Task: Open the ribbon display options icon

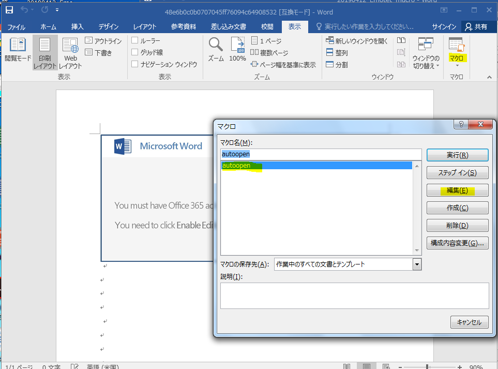Action: (444, 10)
